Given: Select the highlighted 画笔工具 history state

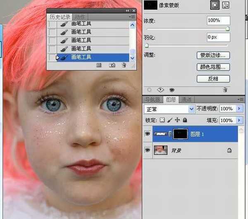Looking at the screenshot, I should coord(93,57).
